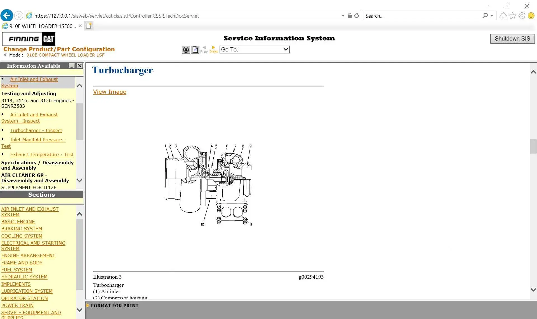Click the document page icon
The width and height of the screenshot is (537, 319).
coord(195,50)
